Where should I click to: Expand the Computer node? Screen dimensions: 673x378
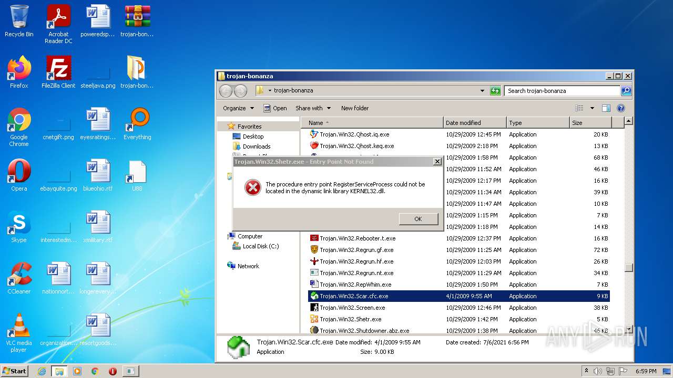coord(245,236)
